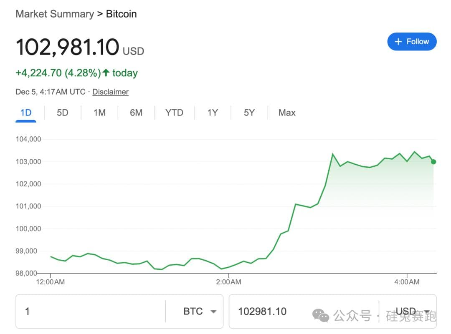Viewport: 451px width, 334px height.
Task: Switch to the 1Y chart tab
Action: pyautogui.click(x=213, y=113)
